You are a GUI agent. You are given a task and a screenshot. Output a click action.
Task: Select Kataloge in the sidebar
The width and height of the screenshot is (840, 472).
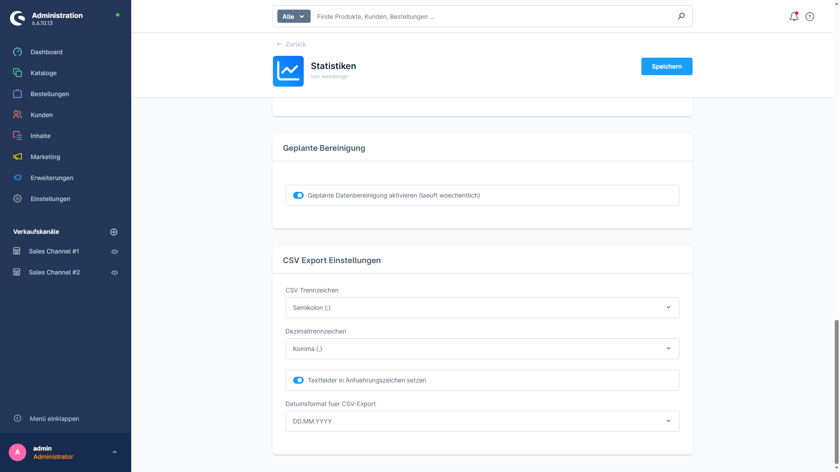44,73
